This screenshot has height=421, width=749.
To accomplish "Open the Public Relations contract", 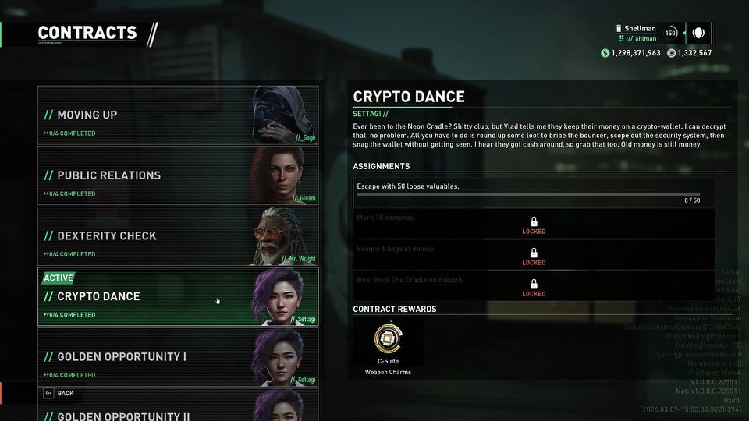I will [178, 175].
